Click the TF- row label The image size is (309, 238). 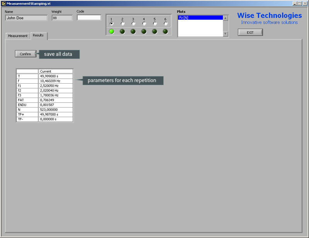pos(27,119)
